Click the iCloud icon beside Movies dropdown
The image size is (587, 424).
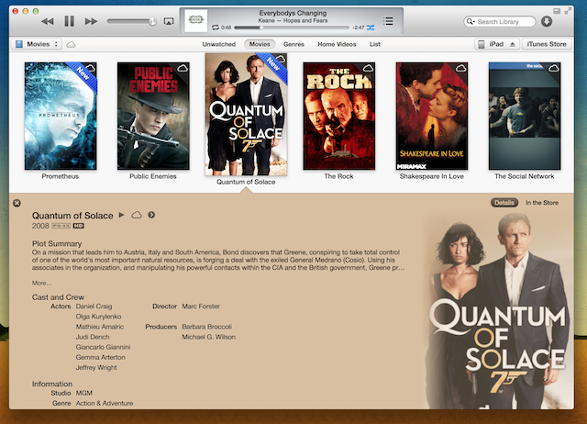[71, 45]
